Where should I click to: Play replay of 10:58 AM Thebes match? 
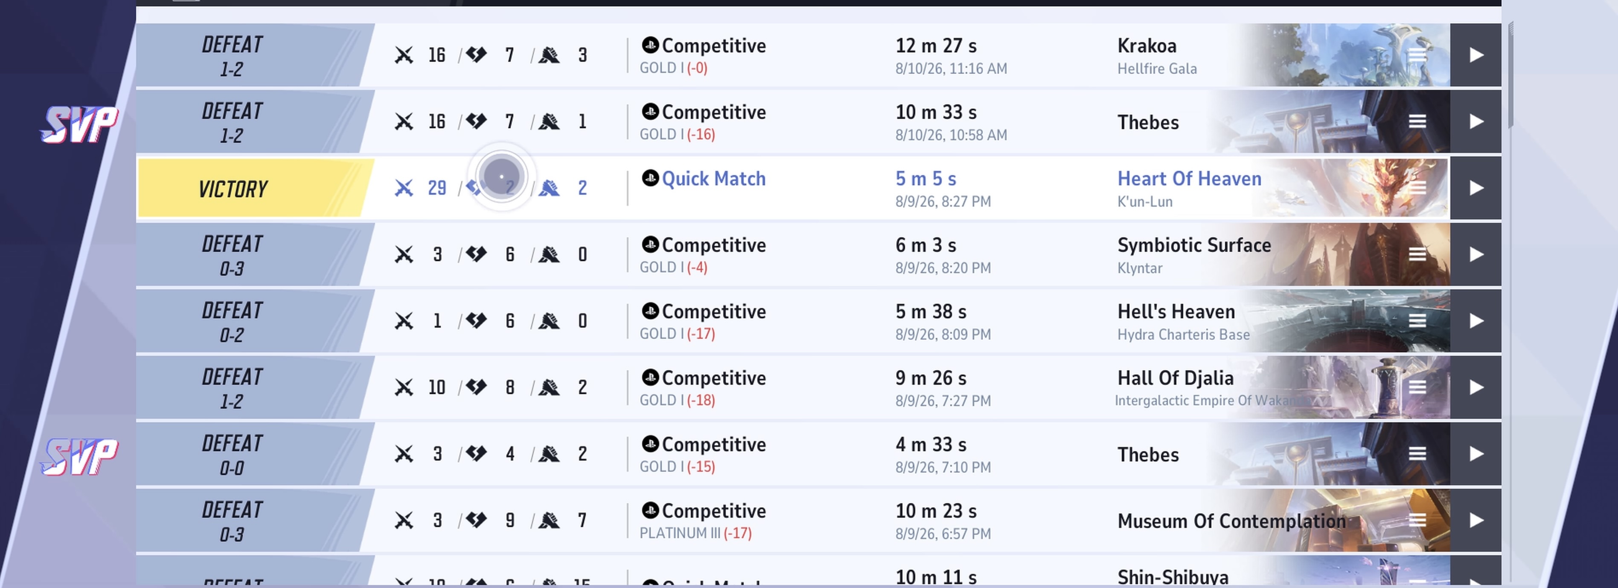[1475, 122]
